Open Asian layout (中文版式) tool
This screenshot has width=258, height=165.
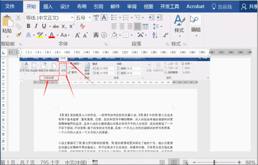click(x=141, y=35)
